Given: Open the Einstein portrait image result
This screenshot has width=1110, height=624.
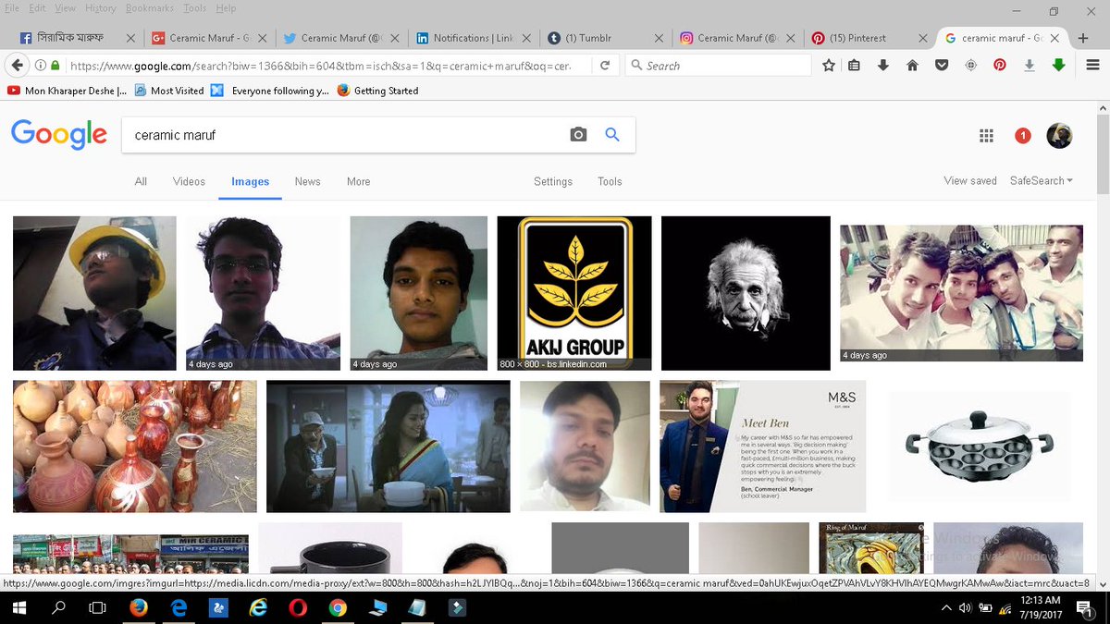Looking at the screenshot, I should coord(746,293).
